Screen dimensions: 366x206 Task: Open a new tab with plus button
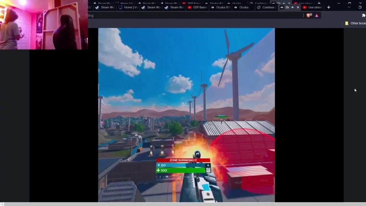(328, 7)
